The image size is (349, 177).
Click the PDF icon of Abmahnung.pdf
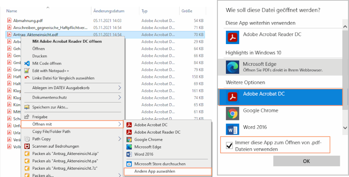point(9,21)
